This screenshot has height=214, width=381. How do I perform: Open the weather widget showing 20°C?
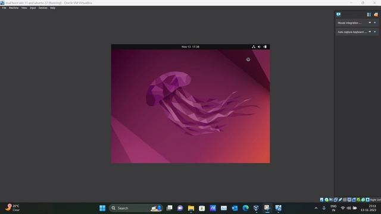coord(13,208)
